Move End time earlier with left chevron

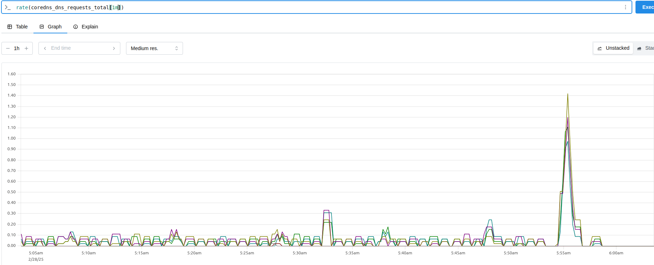click(45, 48)
